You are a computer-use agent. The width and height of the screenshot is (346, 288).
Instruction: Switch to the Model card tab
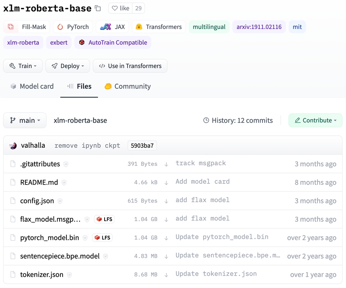tap(32, 87)
